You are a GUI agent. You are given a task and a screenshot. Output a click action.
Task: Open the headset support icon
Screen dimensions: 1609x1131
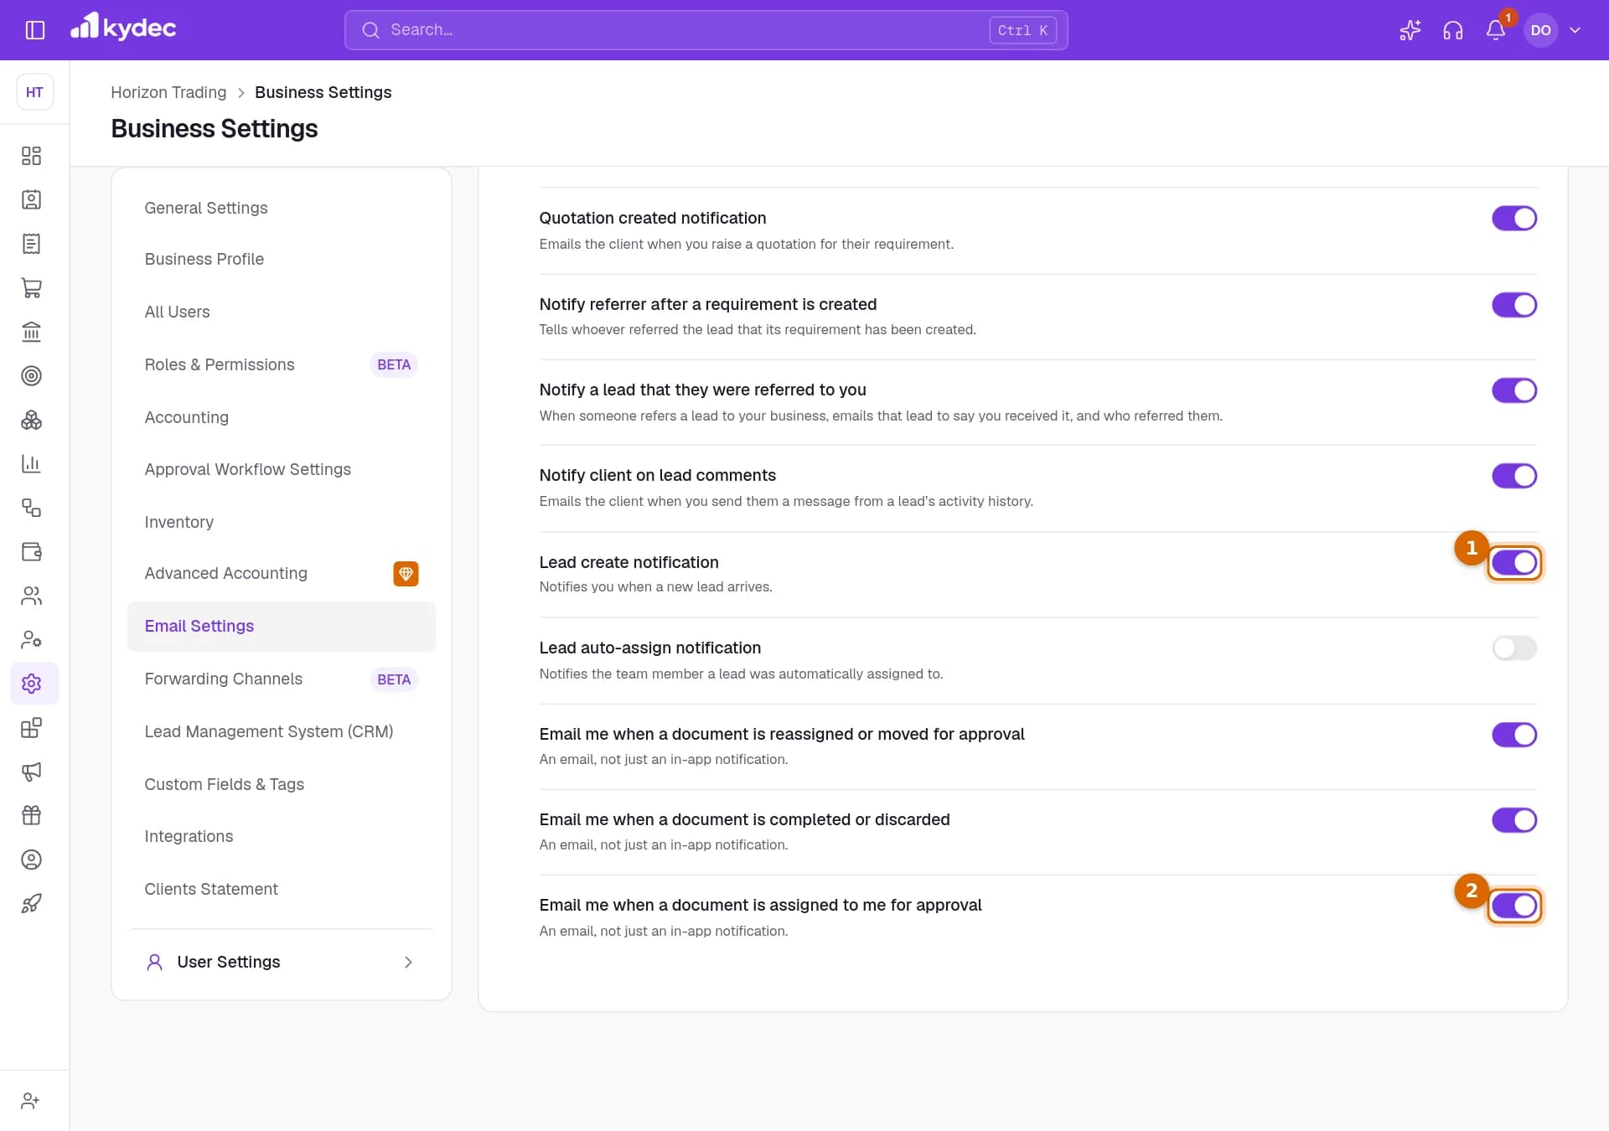pos(1452,30)
